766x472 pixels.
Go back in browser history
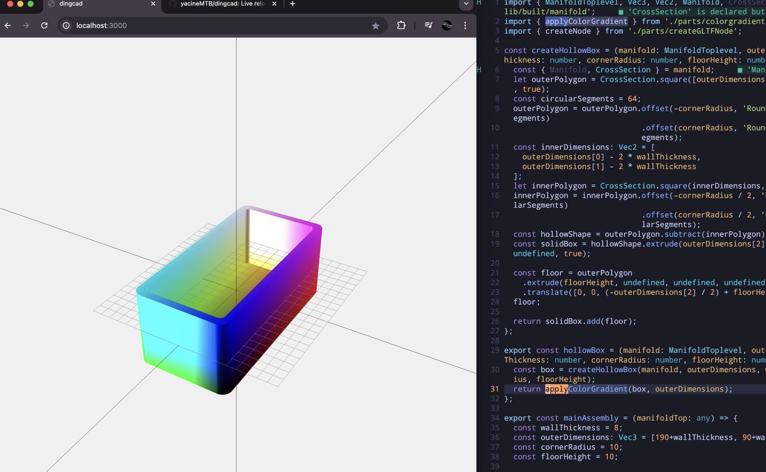click(x=8, y=26)
